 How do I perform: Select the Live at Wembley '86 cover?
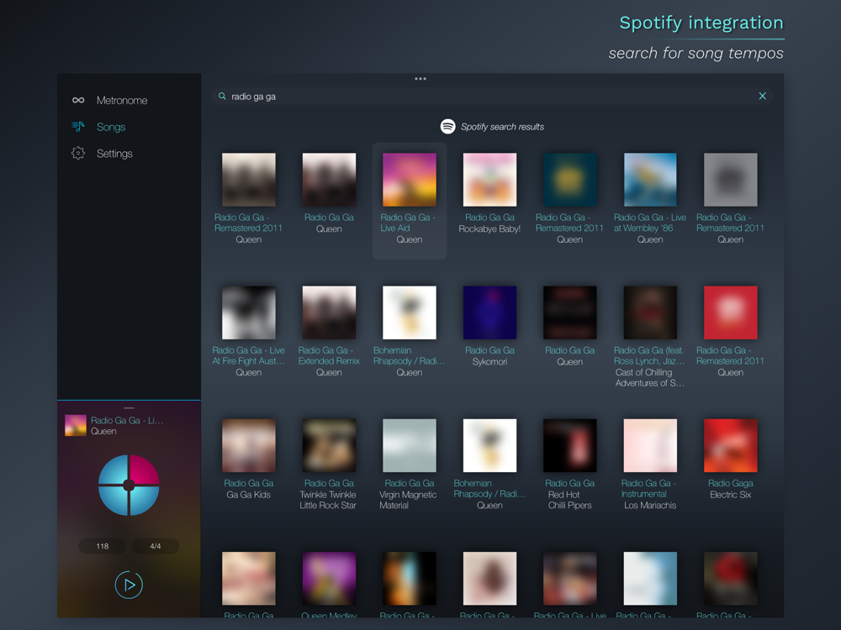pyautogui.click(x=650, y=180)
